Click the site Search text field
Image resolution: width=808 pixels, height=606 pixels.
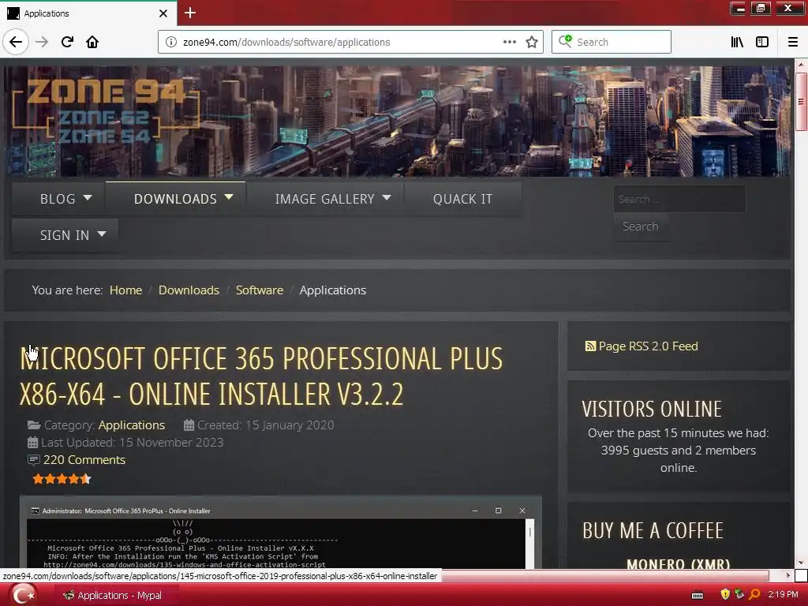[679, 199]
